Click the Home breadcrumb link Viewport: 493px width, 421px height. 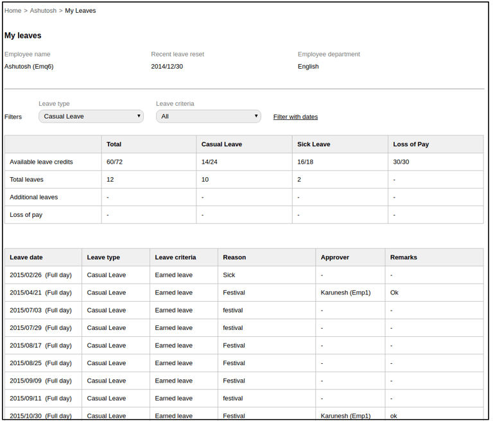tap(13, 11)
